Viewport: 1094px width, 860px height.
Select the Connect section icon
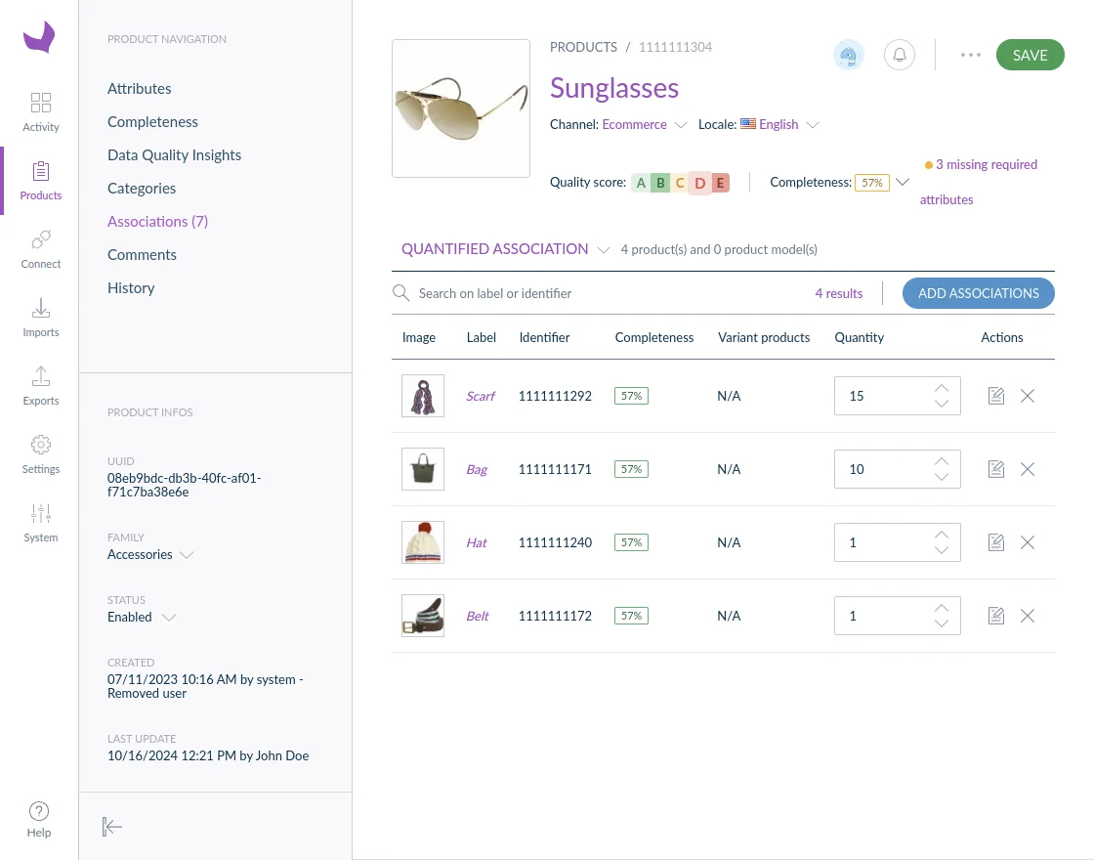click(40, 247)
